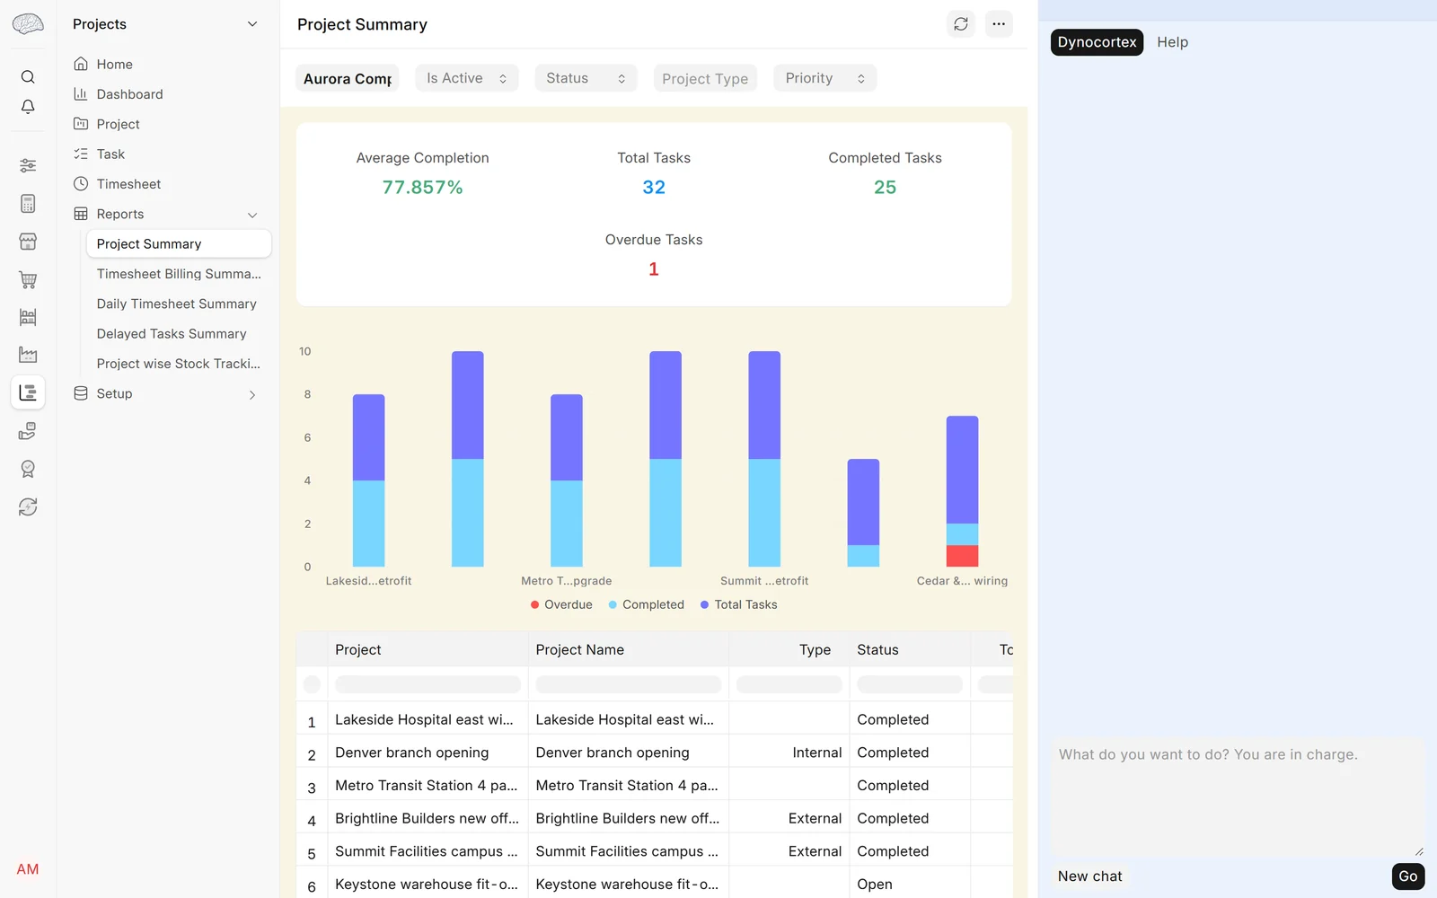
Task: Click the AM user avatar
Action: (x=28, y=869)
